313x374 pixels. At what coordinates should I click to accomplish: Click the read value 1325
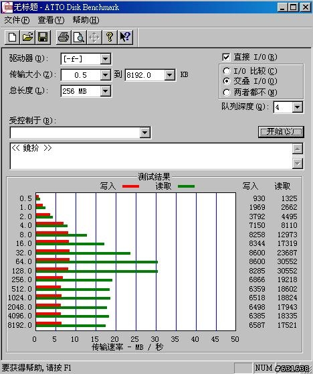pos(289,198)
